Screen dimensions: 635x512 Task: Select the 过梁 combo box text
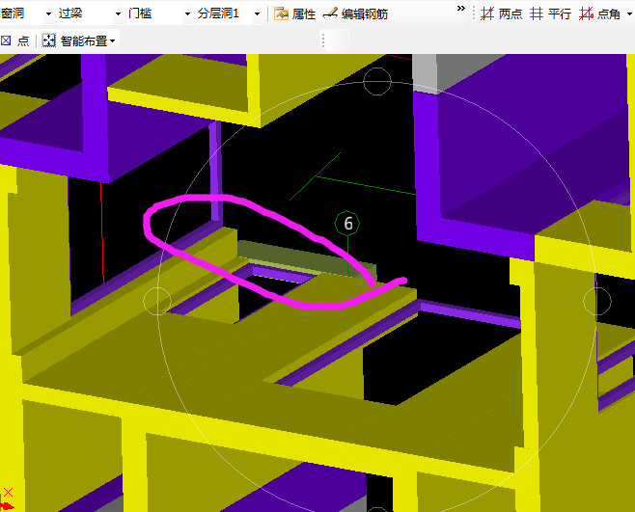click(x=70, y=13)
